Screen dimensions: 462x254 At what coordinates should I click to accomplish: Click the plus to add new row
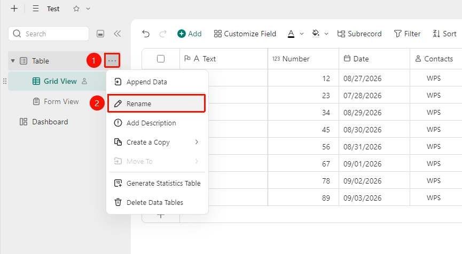click(x=161, y=216)
